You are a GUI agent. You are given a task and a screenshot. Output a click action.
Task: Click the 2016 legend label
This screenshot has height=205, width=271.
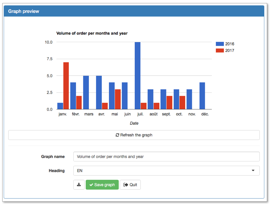(x=230, y=44)
